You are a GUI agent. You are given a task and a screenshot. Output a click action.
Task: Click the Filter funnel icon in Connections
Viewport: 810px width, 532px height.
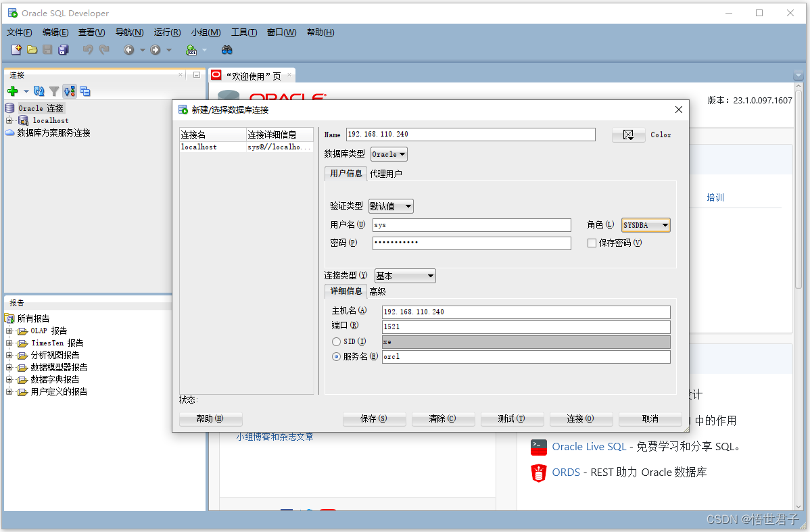point(53,91)
